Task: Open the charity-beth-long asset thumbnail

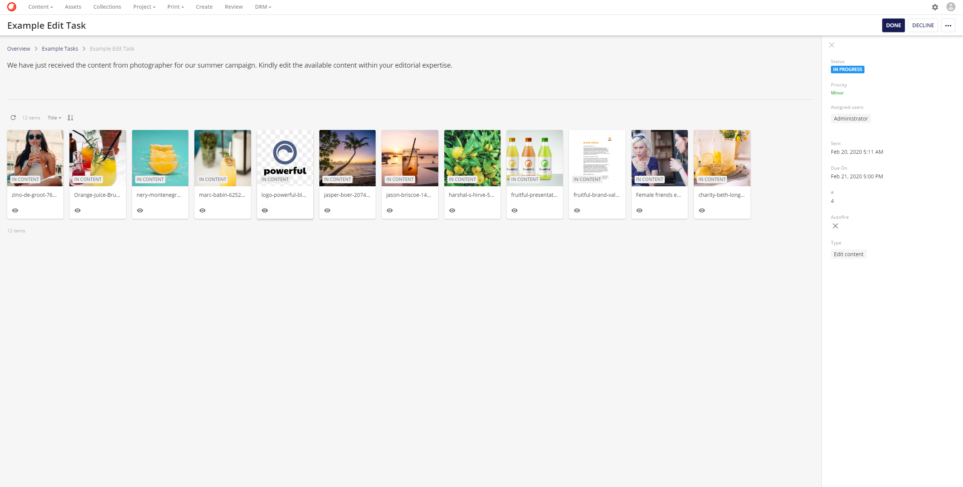Action: point(721,158)
